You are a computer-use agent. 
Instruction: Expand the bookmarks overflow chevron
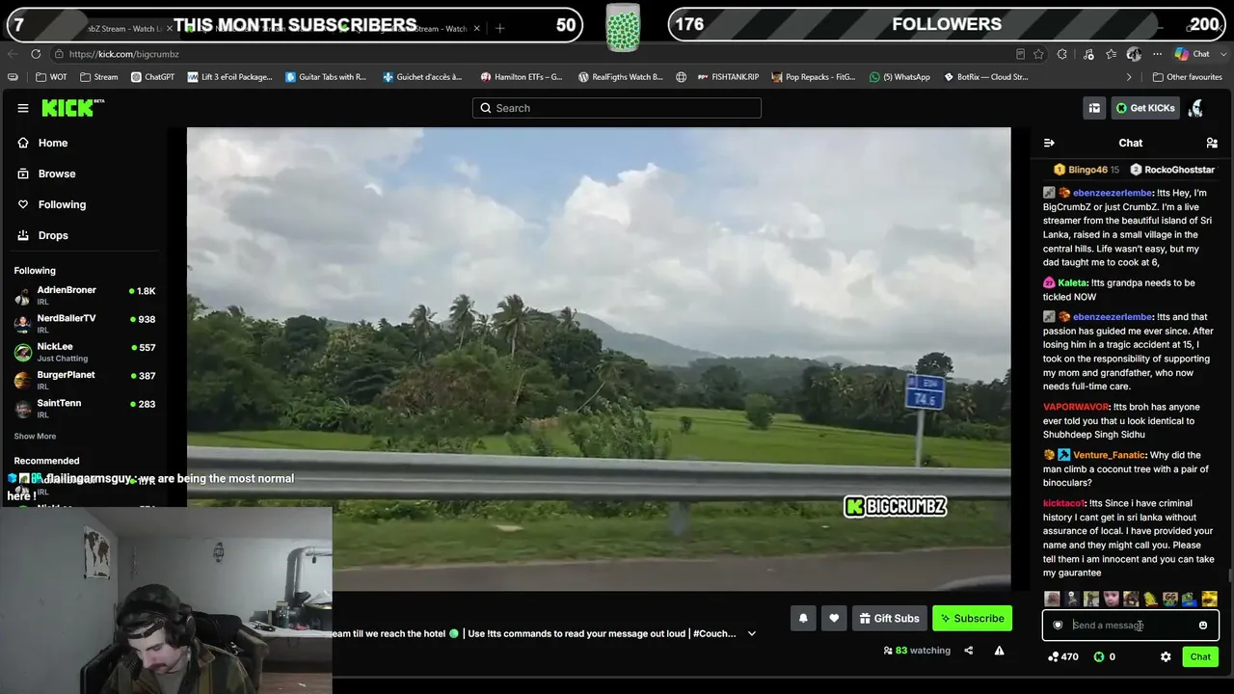(x=1129, y=77)
